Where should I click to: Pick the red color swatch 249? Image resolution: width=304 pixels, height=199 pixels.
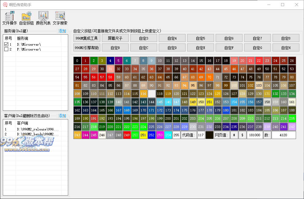pos(127,135)
